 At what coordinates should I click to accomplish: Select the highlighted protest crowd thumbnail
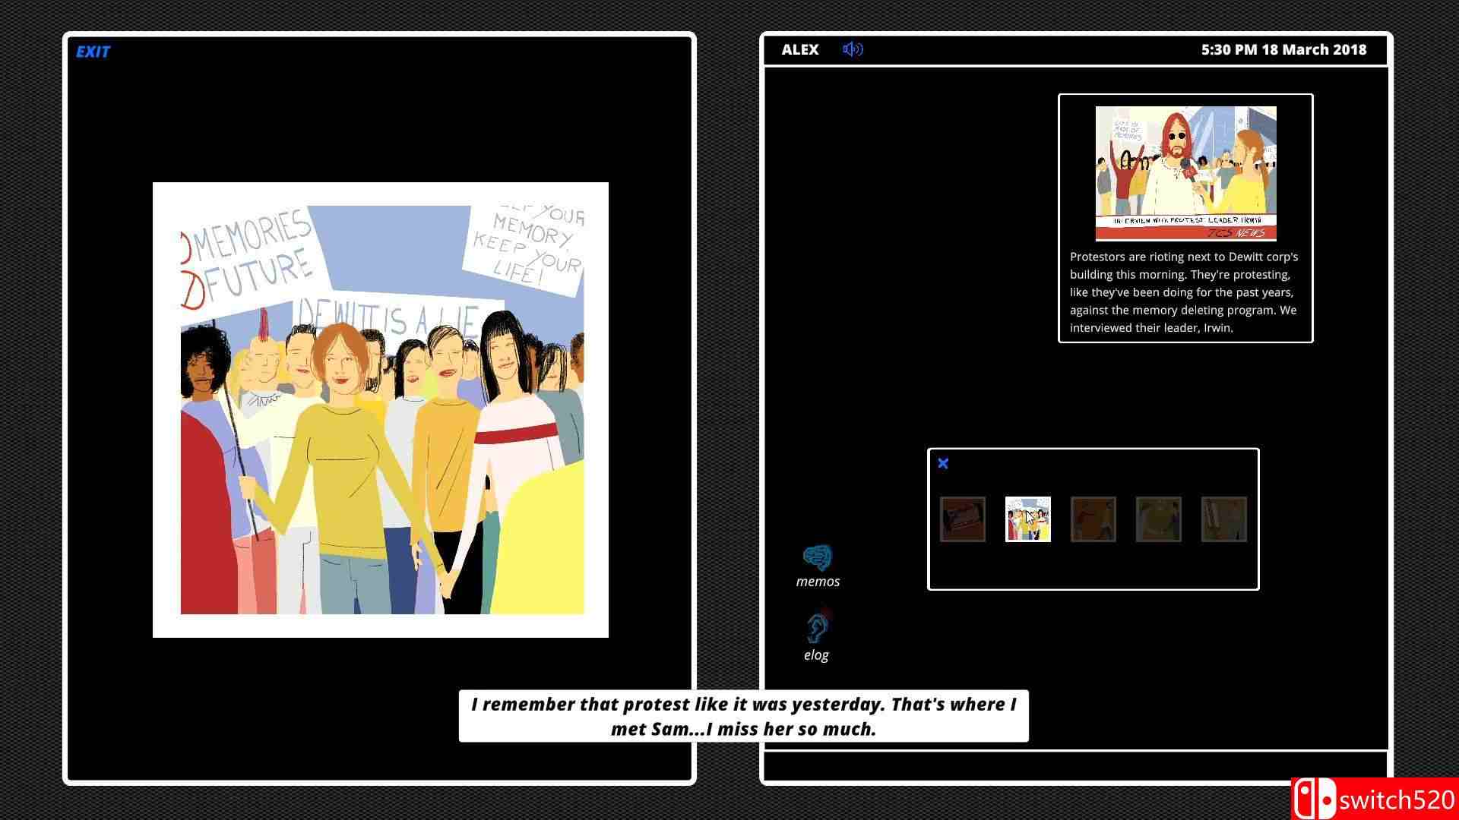[x=1028, y=519]
